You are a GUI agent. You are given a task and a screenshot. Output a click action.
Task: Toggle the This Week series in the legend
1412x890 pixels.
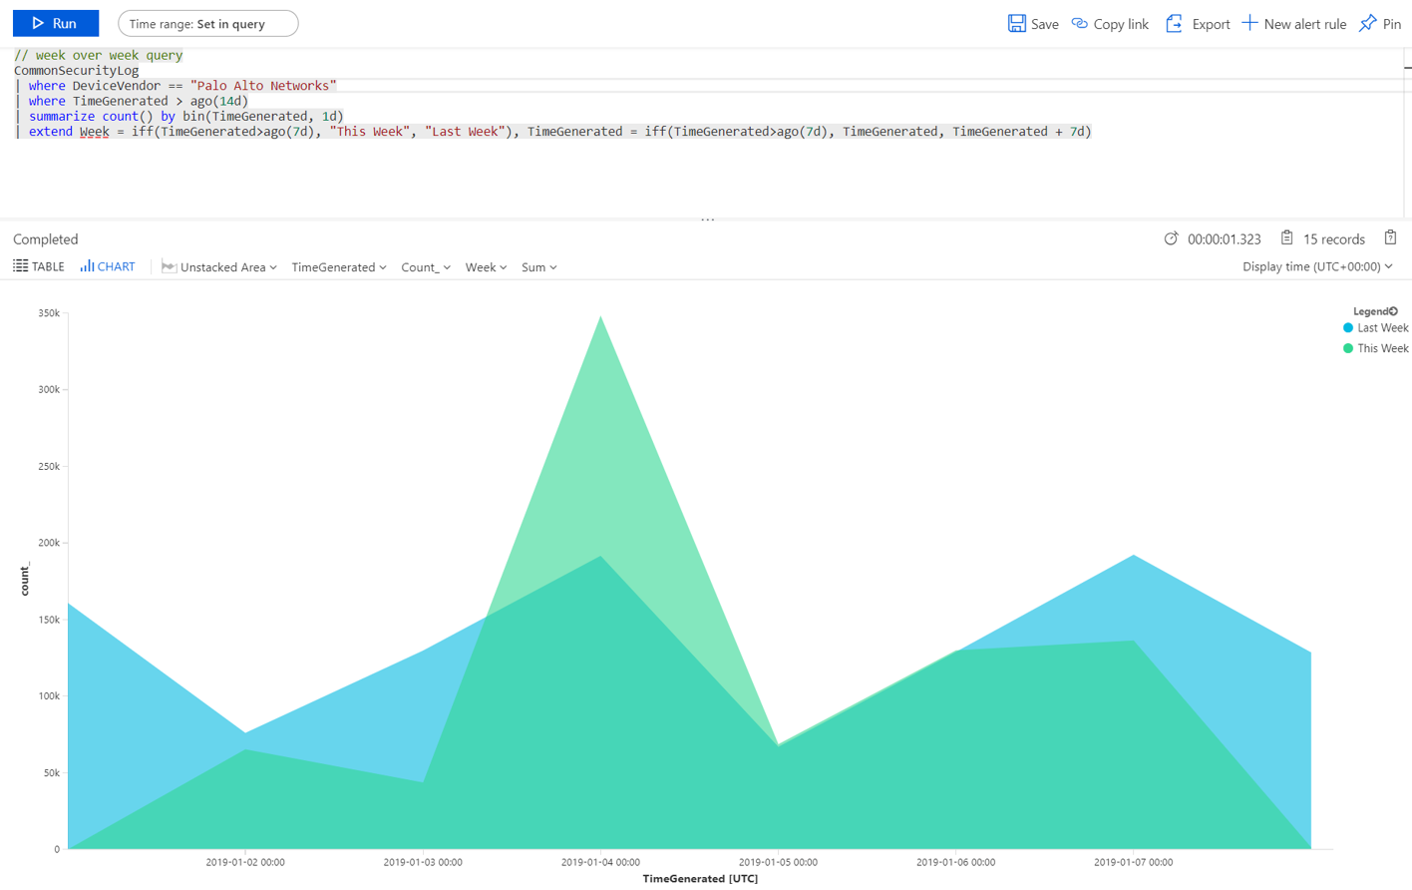(1381, 347)
